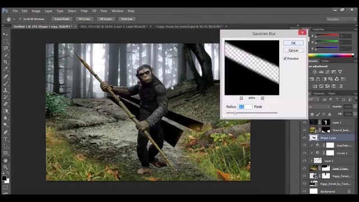Image resolution: width=359 pixels, height=202 pixels.
Task: Click the red R color slider
Action: pyautogui.click(x=327, y=35)
